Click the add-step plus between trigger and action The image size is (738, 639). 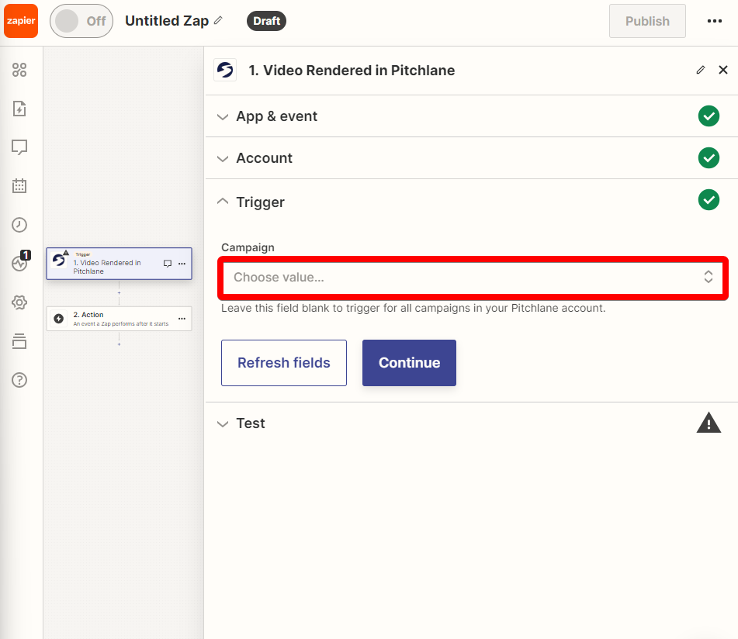pos(119,293)
